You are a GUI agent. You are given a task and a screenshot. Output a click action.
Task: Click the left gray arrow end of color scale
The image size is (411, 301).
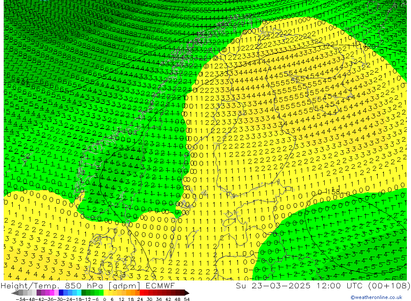(15, 293)
